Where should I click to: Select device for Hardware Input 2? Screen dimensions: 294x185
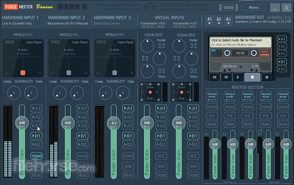tap(68, 24)
